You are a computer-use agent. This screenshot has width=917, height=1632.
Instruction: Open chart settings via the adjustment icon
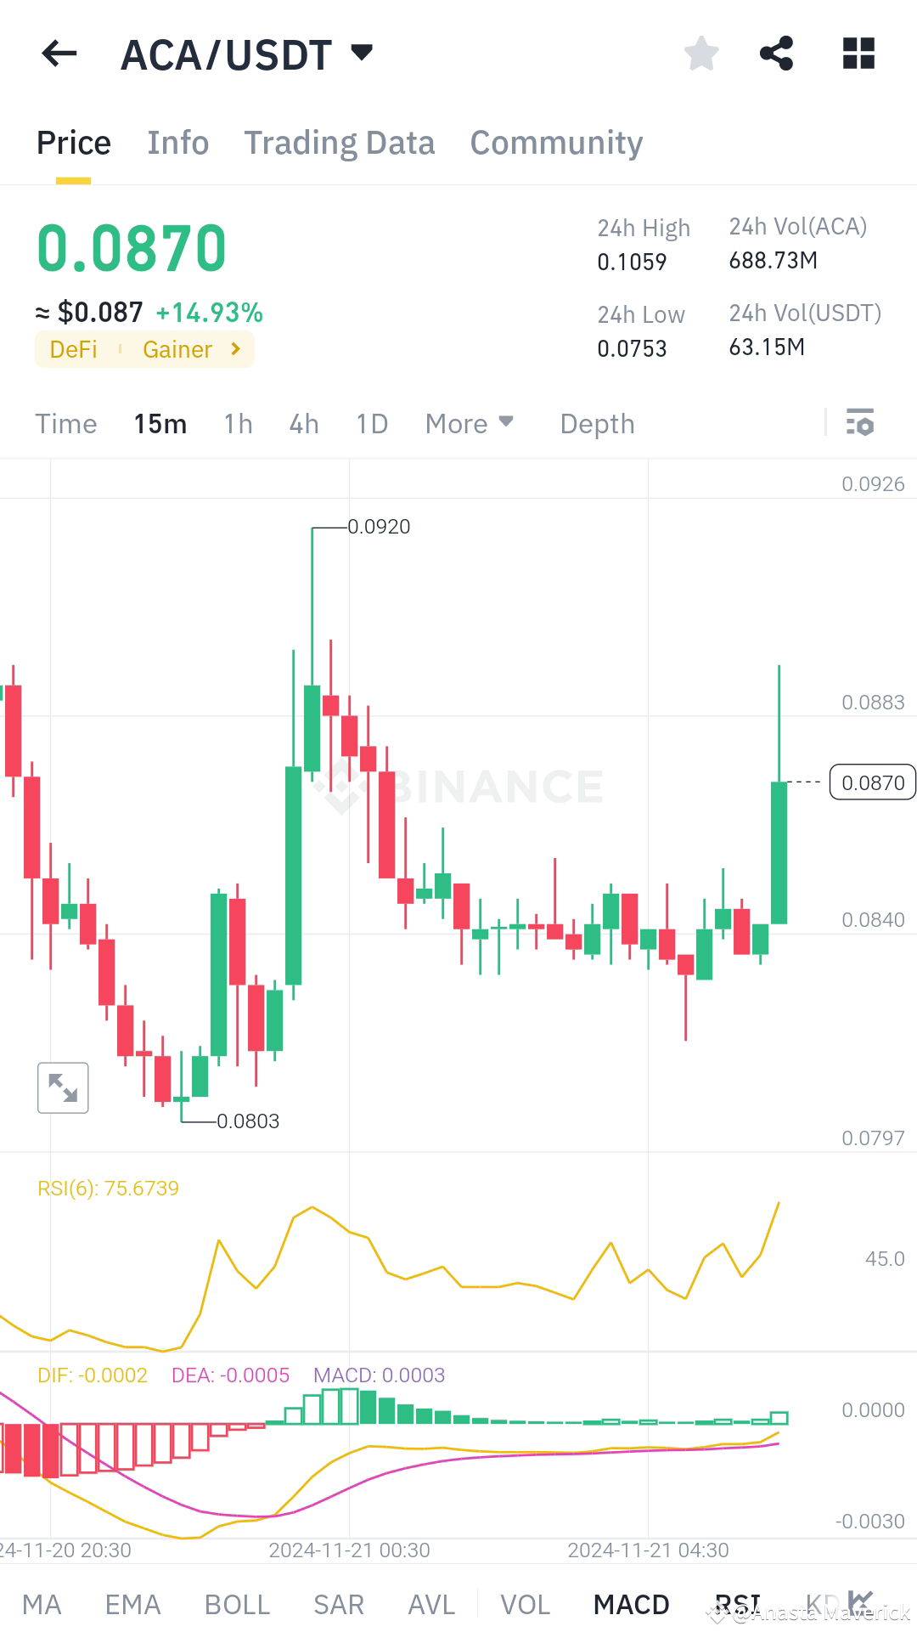point(860,423)
